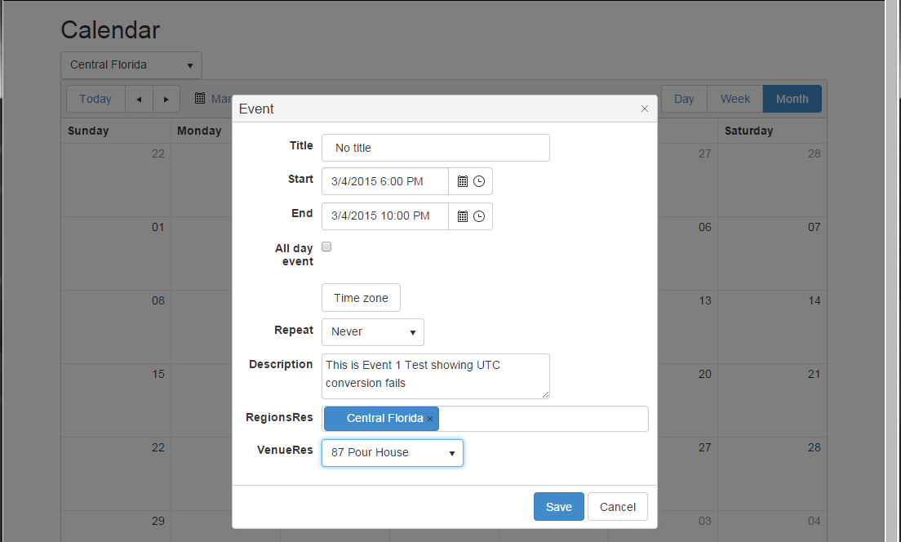Close the Event dialog with X
This screenshot has width=901, height=542.
coord(645,109)
